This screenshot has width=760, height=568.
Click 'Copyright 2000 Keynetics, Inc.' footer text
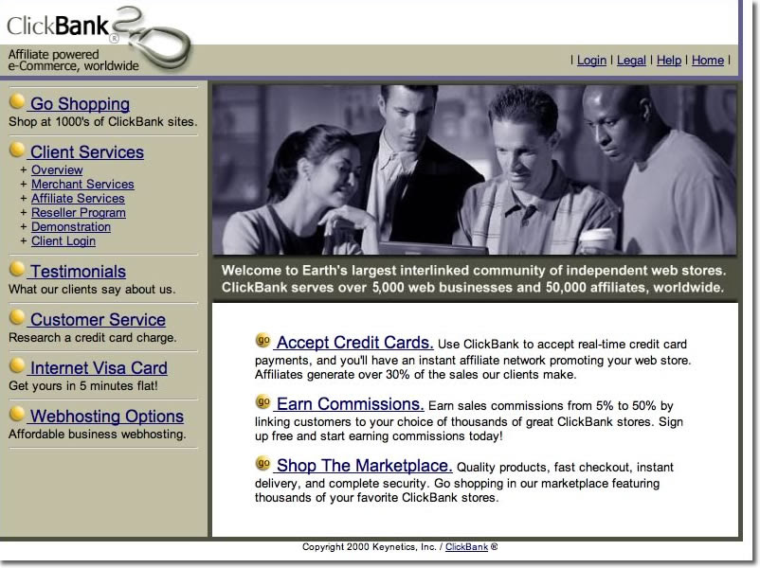tap(369, 546)
